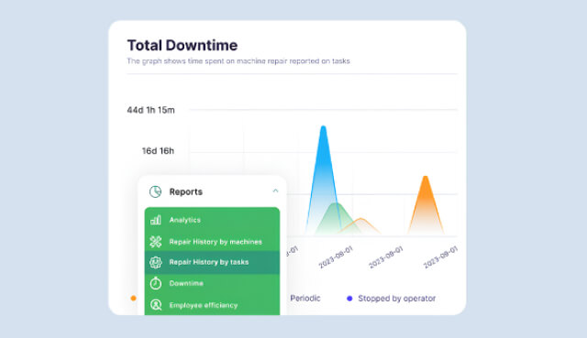The image size is (587, 338).
Task: Click the Downtime stopwatch icon
Action: (155, 283)
